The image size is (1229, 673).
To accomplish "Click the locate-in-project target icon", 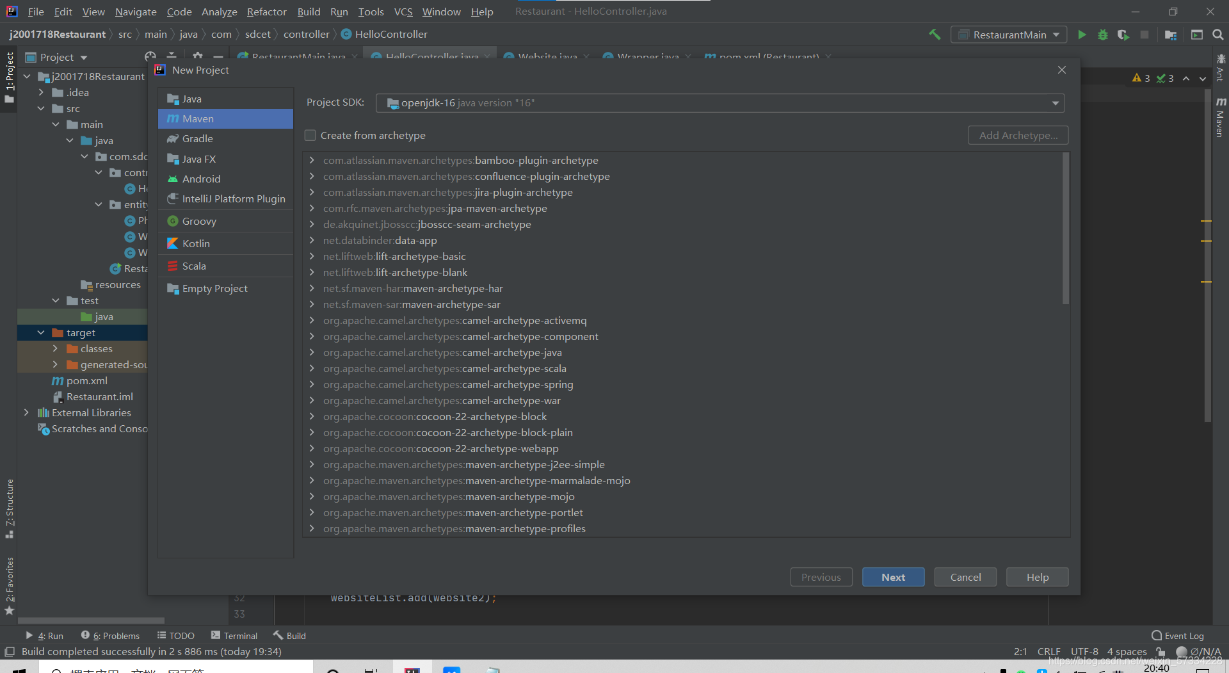I will (150, 56).
